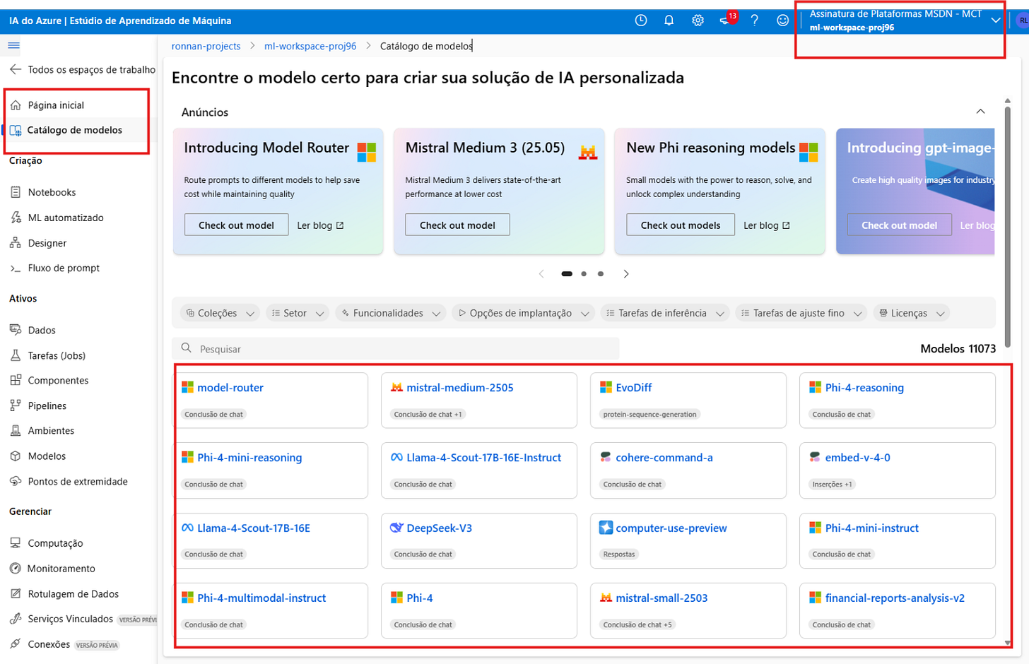Click the Dados icon in sidebar

point(16,330)
